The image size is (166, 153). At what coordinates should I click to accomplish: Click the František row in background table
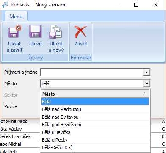coord(20,136)
